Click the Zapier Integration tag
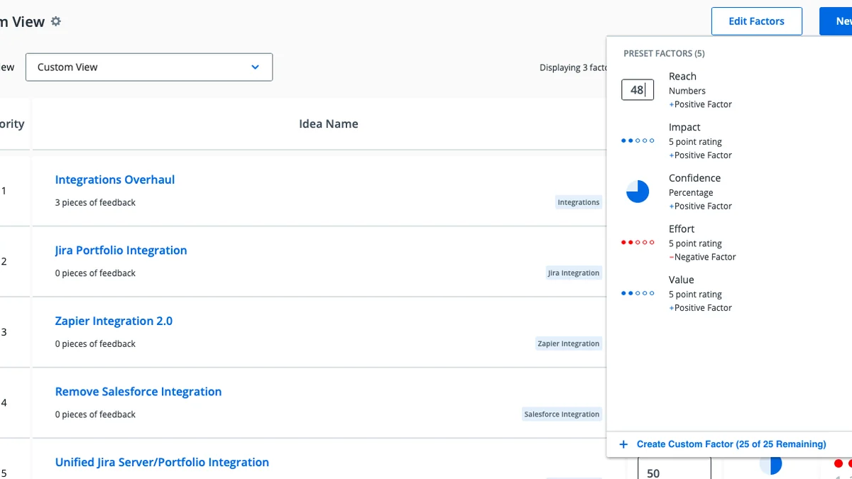852x479 pixels. click(569, 343)
